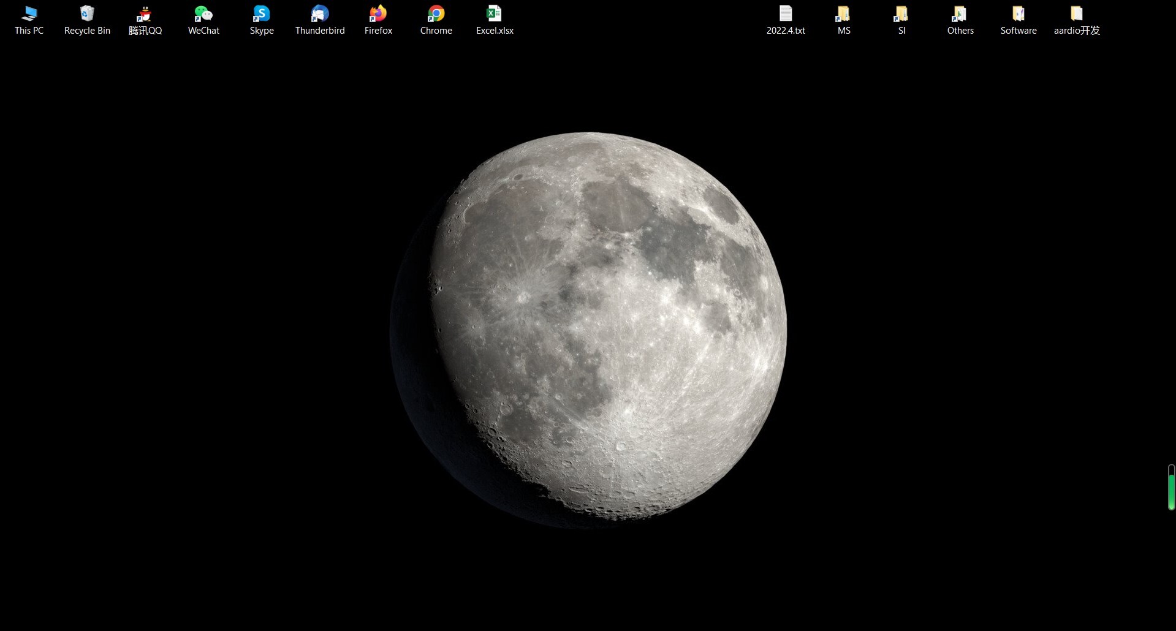
Task: Click the Excel.xlsx label text
Action: (494, 31)
